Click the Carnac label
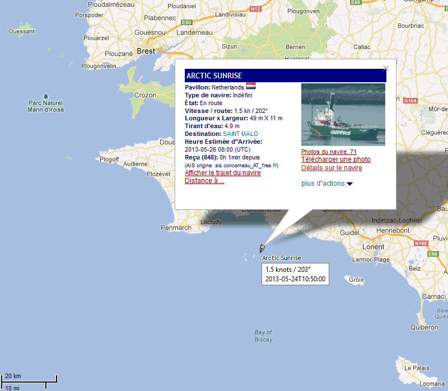 (433, 296)
